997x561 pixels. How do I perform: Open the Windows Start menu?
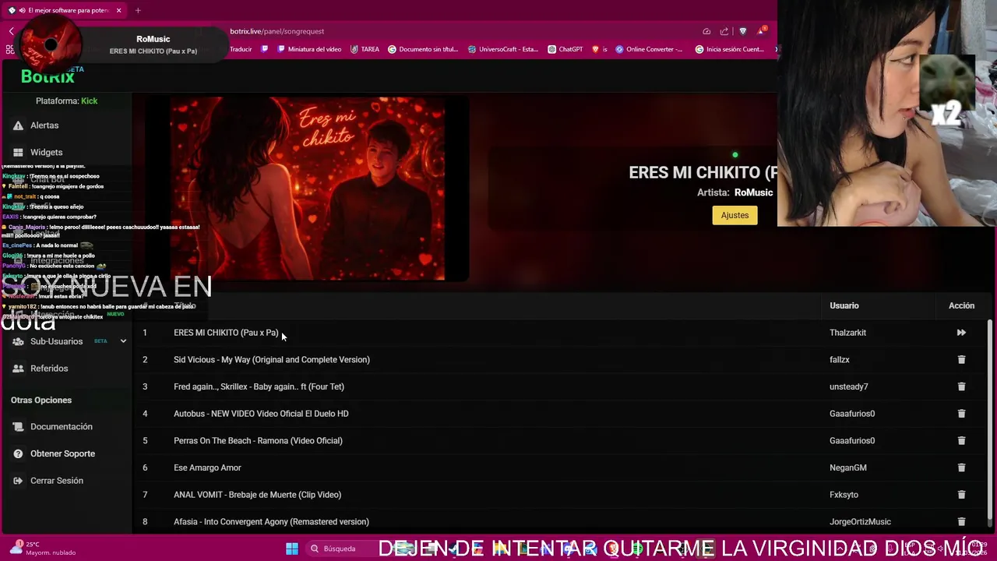pos(292,549)
